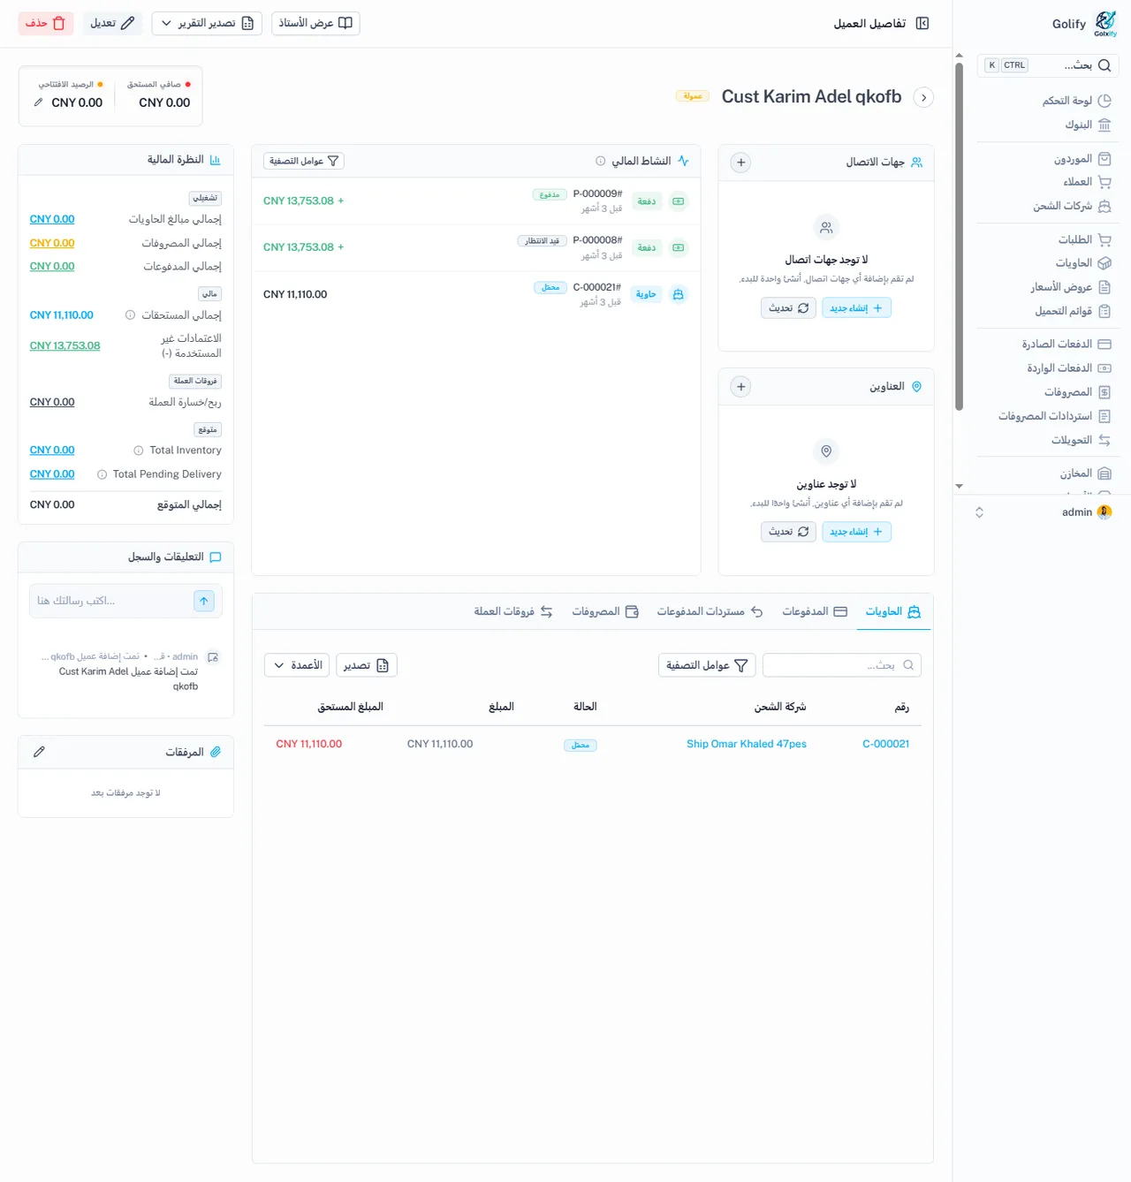1131x1182 pixels.
Task: Click the sidebar vertical scrollbar
Action: (959, 237)
